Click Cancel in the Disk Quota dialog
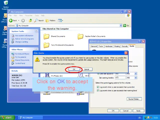160x120 pixels. pyautogui.click(x=86, y=69)
